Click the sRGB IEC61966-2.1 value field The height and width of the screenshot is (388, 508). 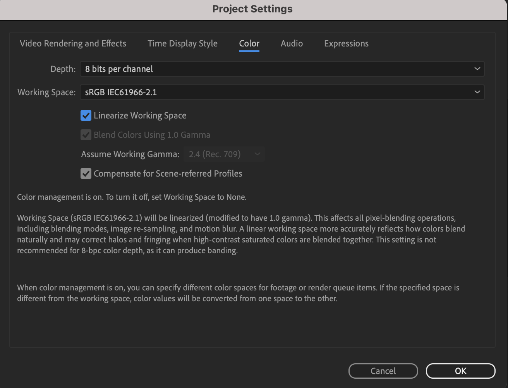point(121,92)
